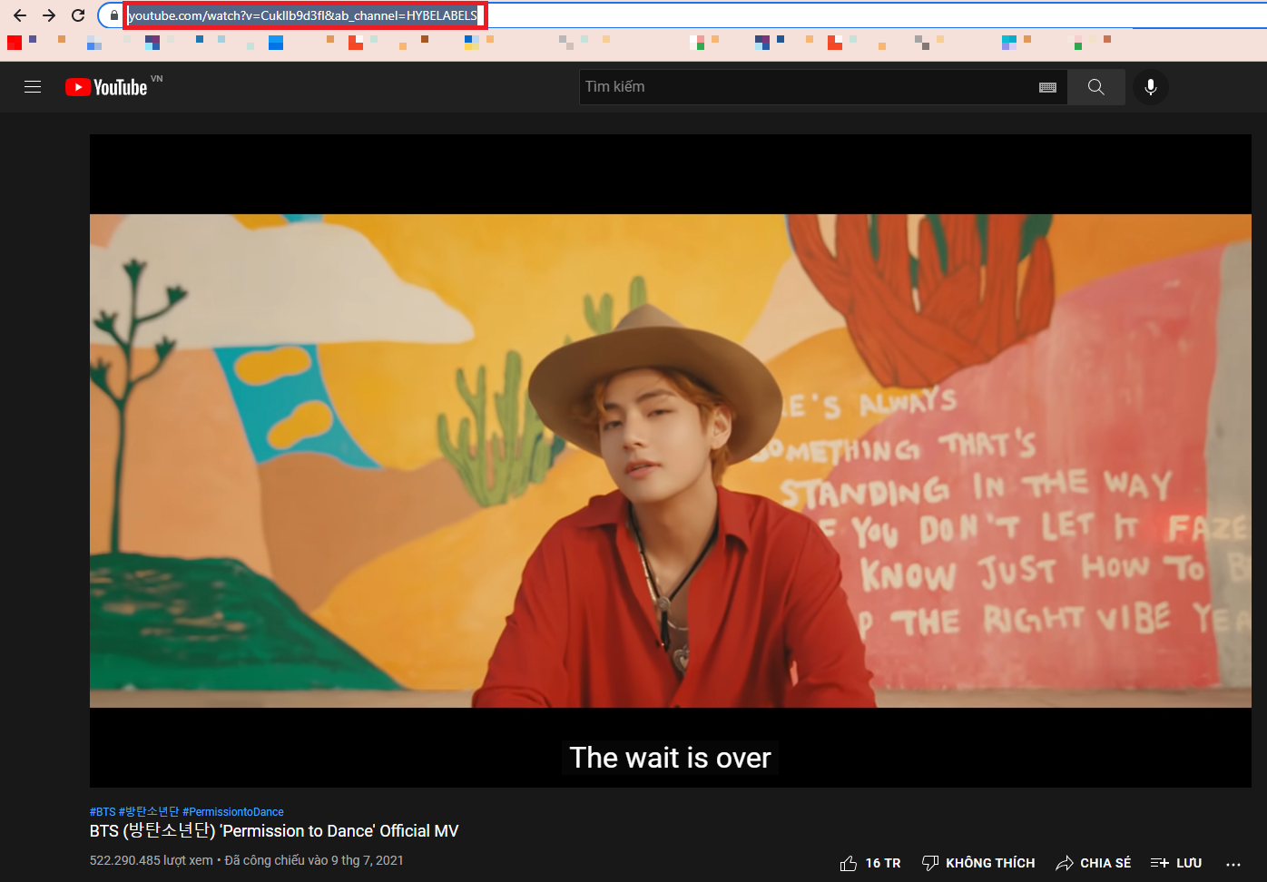Image resolution: width=1267 pixels, height=882 pixels.
Task: Open the YouTube hamburger guide menu
Action: click(33, 87)
